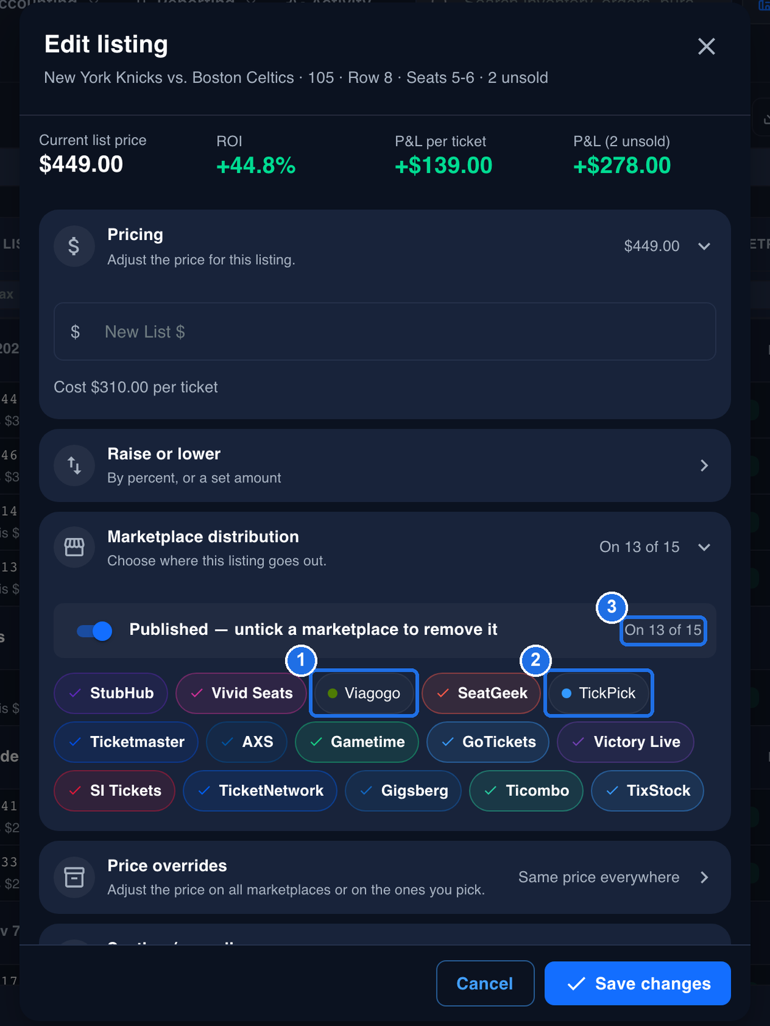
Task: Click the dollar icon beside Pricing
Action: click(x=74, y=246)
